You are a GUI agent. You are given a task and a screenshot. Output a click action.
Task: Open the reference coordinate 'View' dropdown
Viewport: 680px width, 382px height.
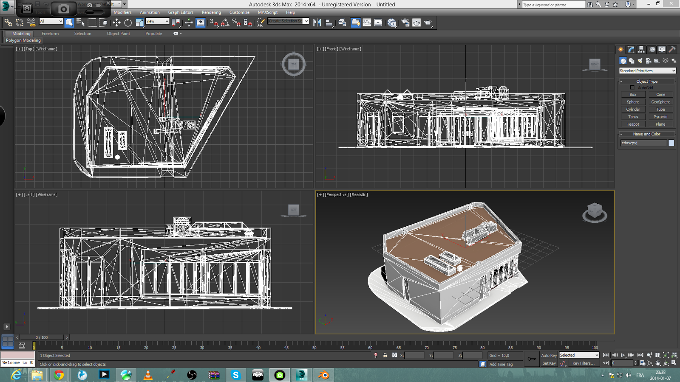[x=157, y=21]
